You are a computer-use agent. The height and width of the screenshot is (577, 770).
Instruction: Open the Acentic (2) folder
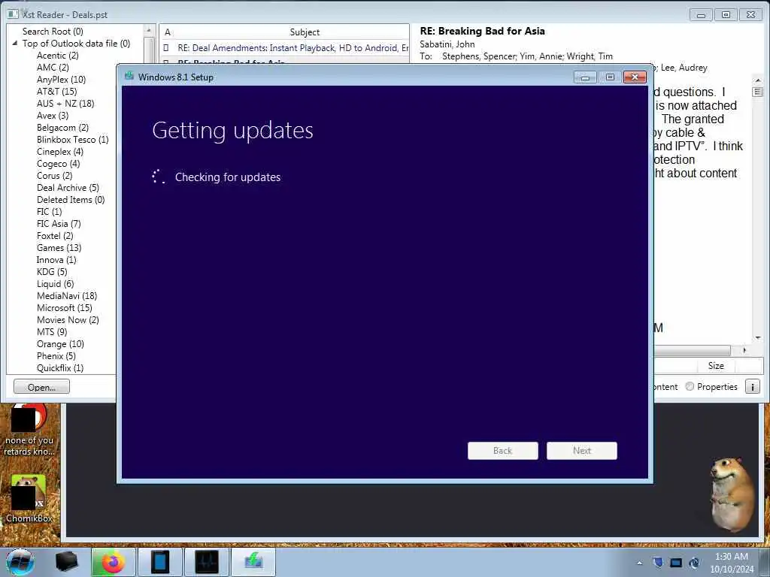[x=57, y=56]
